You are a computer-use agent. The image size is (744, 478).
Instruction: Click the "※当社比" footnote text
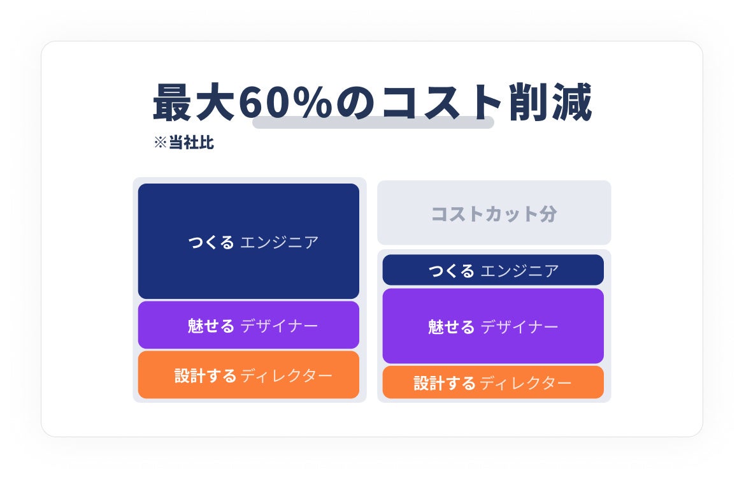pyautogui.click(x=183, y=143)
